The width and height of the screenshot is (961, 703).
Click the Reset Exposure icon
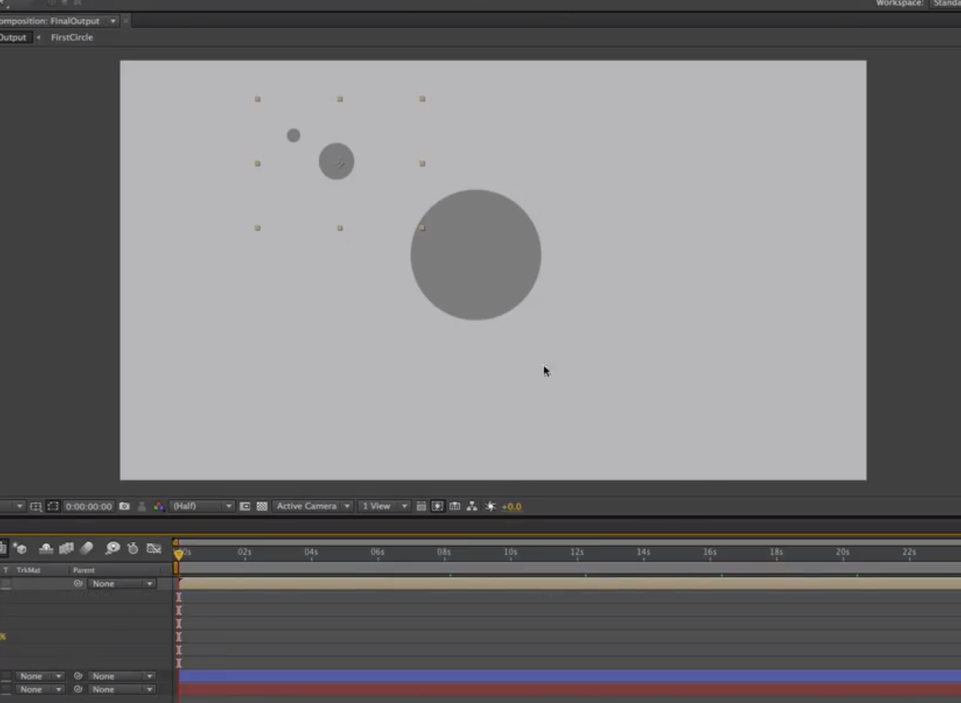[490, 506]
